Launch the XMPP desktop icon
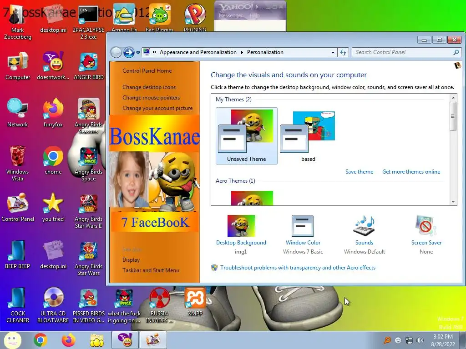Viewport: 466px width, 349px height. (x=195, y=302)
